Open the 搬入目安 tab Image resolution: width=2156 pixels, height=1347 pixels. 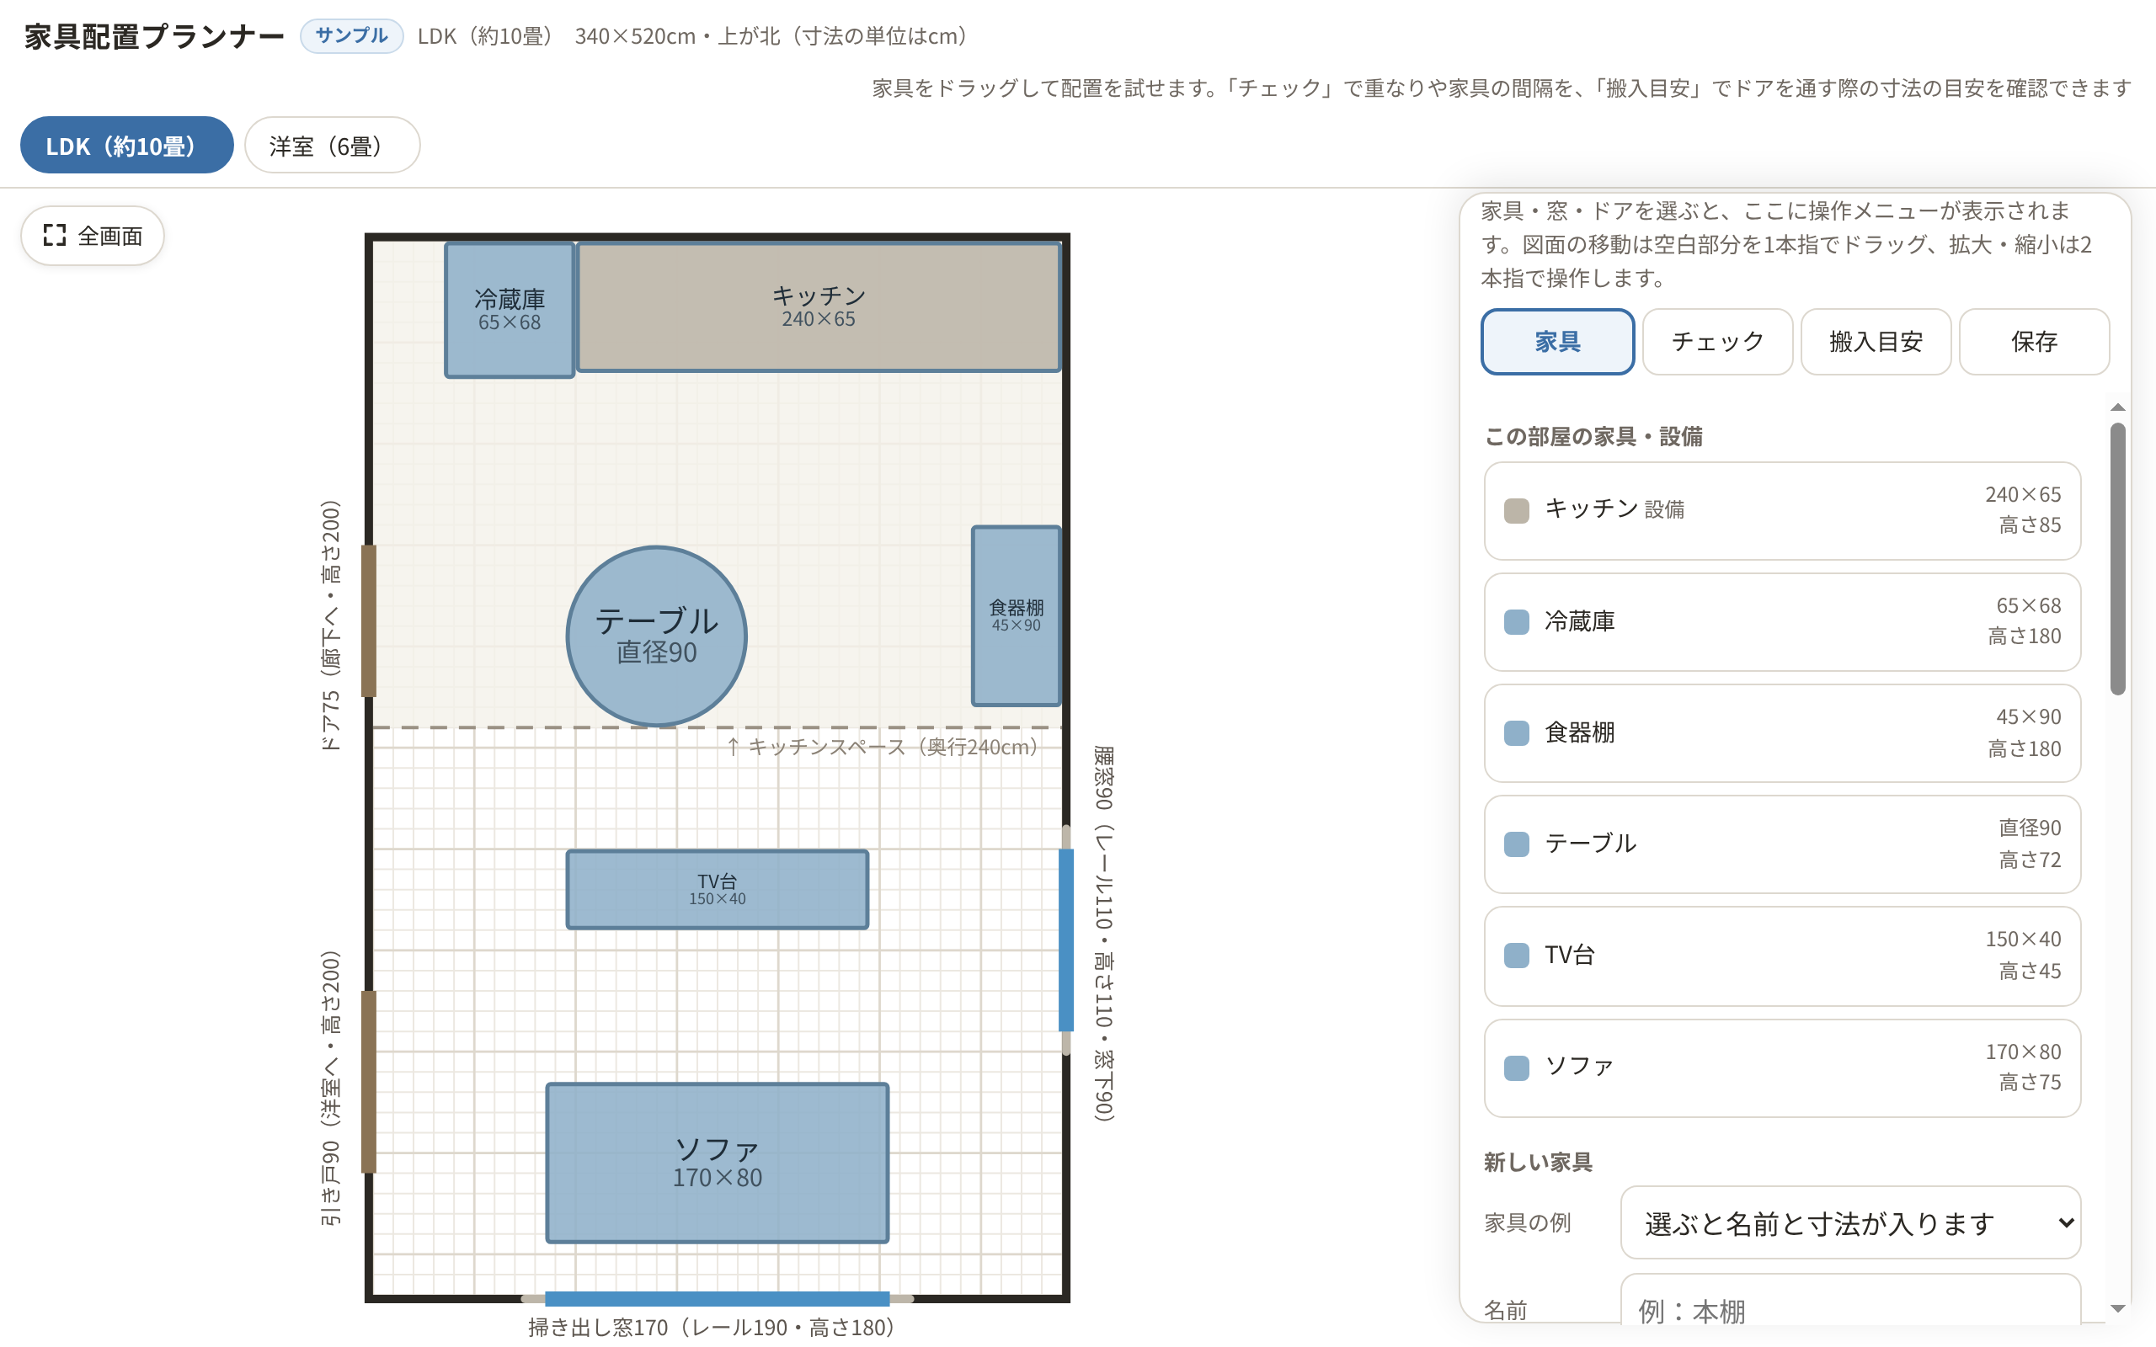1876,341
